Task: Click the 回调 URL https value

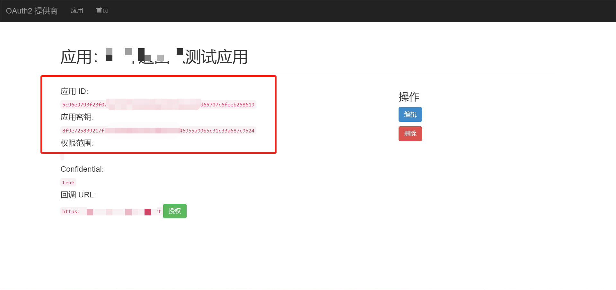Action: 111,212
